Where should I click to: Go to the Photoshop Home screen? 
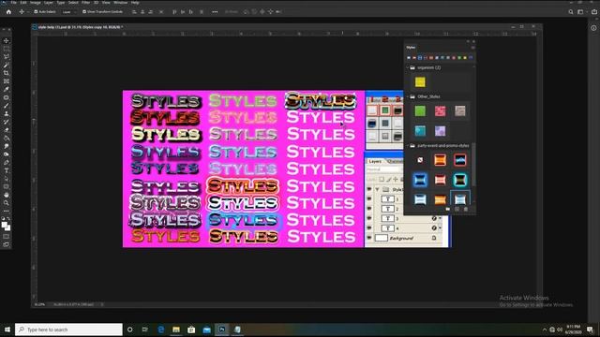(8, 12)
